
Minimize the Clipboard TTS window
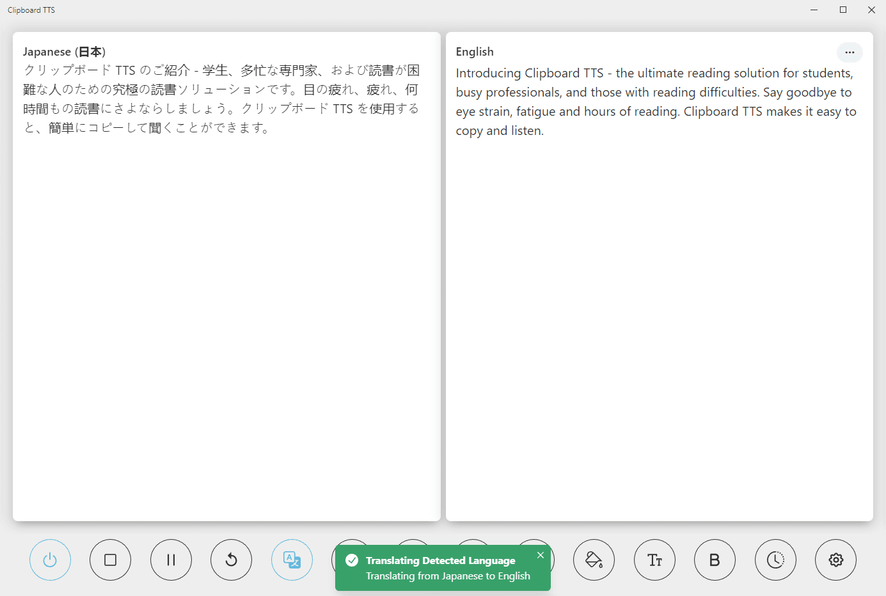pos(814,10)
